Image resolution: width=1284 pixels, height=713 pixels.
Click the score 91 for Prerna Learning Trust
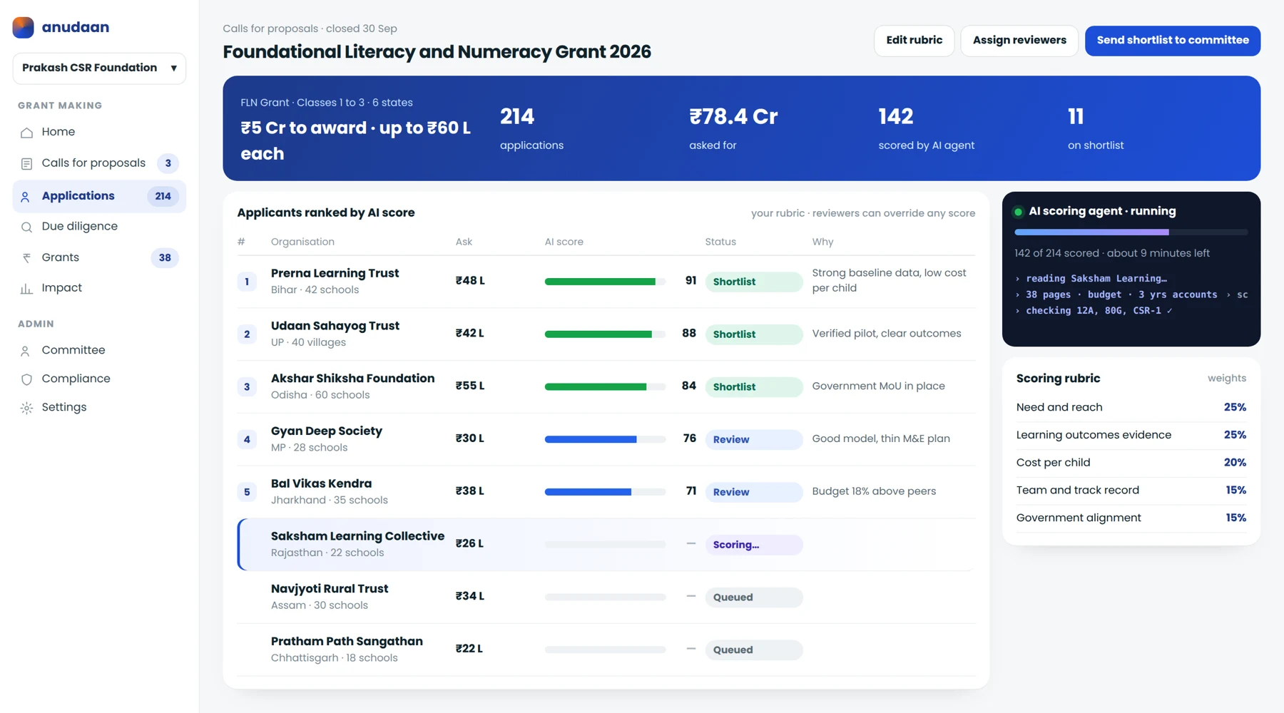click(x=691, y=281)
